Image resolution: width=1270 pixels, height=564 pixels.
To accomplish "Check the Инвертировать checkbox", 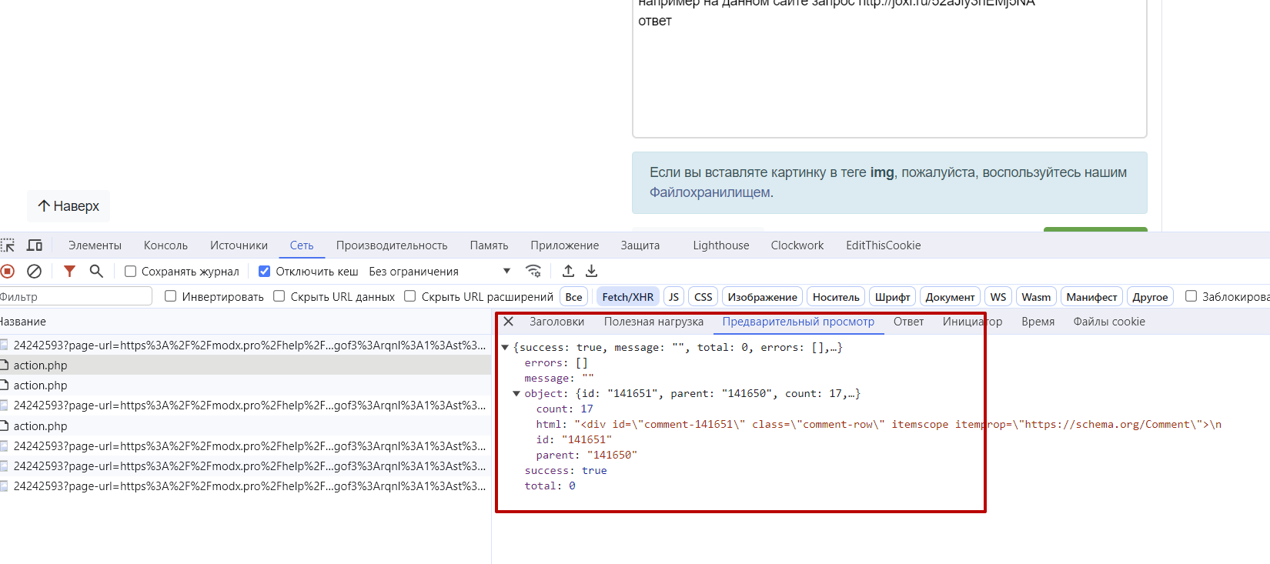I will coord(171,296).
